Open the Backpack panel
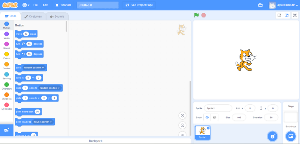Image resolution: width=300 pixels, height=144 pixels. pyautogui.click(x=96, y=141)
